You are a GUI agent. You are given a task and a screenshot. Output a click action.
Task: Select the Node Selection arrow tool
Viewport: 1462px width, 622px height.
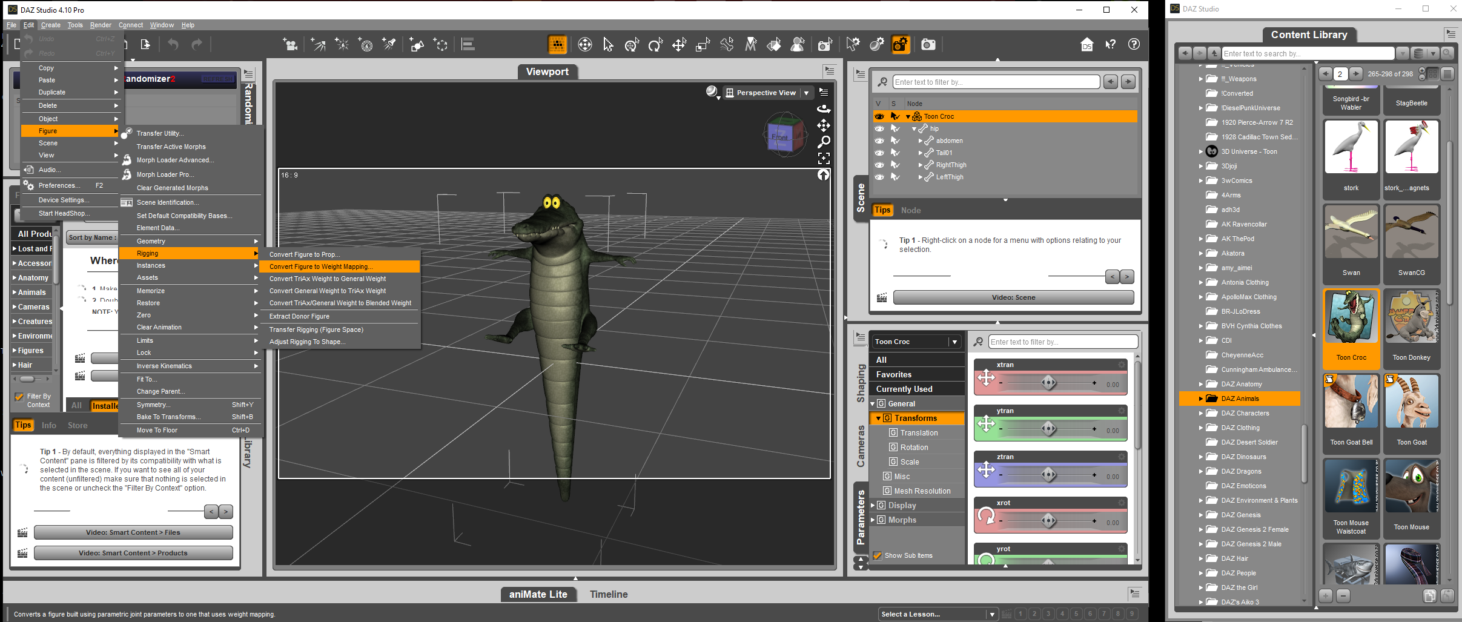608,44
